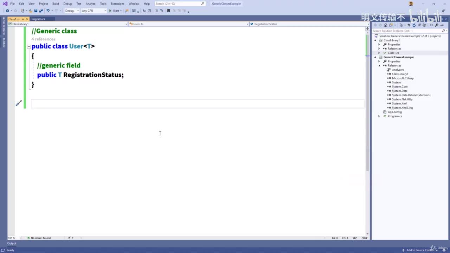Click the Search (Ctrl+Q) box

(x=180, y=4)
